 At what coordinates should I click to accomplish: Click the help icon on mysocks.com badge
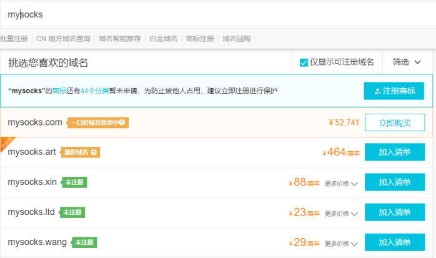[x=122, y=122]
